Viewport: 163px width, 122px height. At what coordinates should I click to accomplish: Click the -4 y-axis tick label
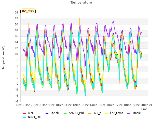point(17,96)
